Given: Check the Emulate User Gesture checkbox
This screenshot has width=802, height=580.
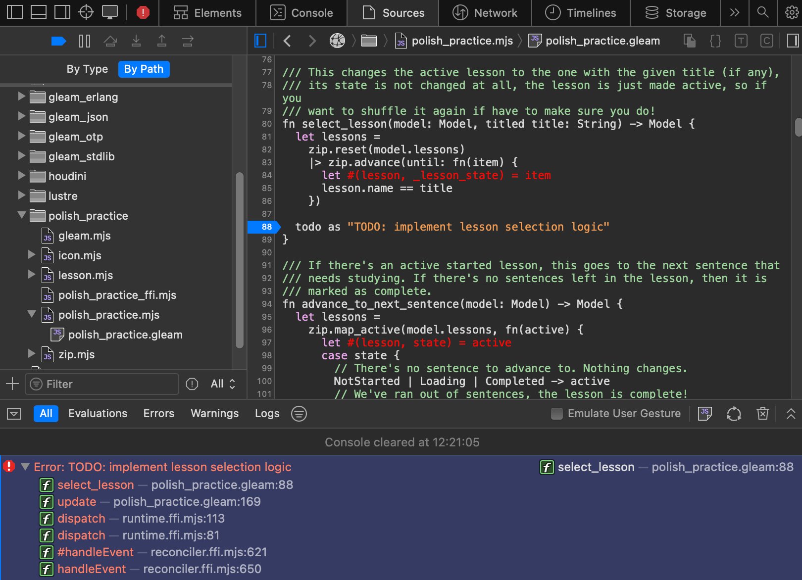Looking at the screenshot, I should [557, 413].
